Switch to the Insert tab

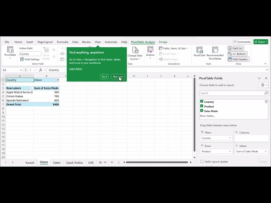30,42
